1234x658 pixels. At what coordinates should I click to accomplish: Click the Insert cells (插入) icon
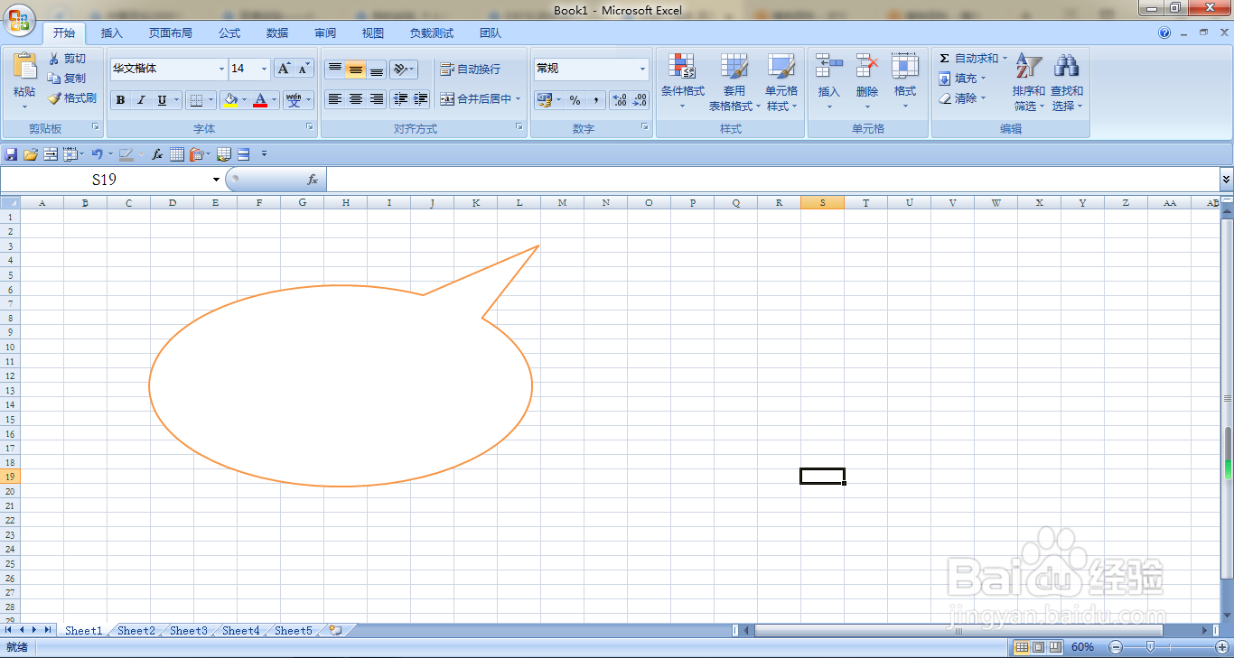[828, 66]
